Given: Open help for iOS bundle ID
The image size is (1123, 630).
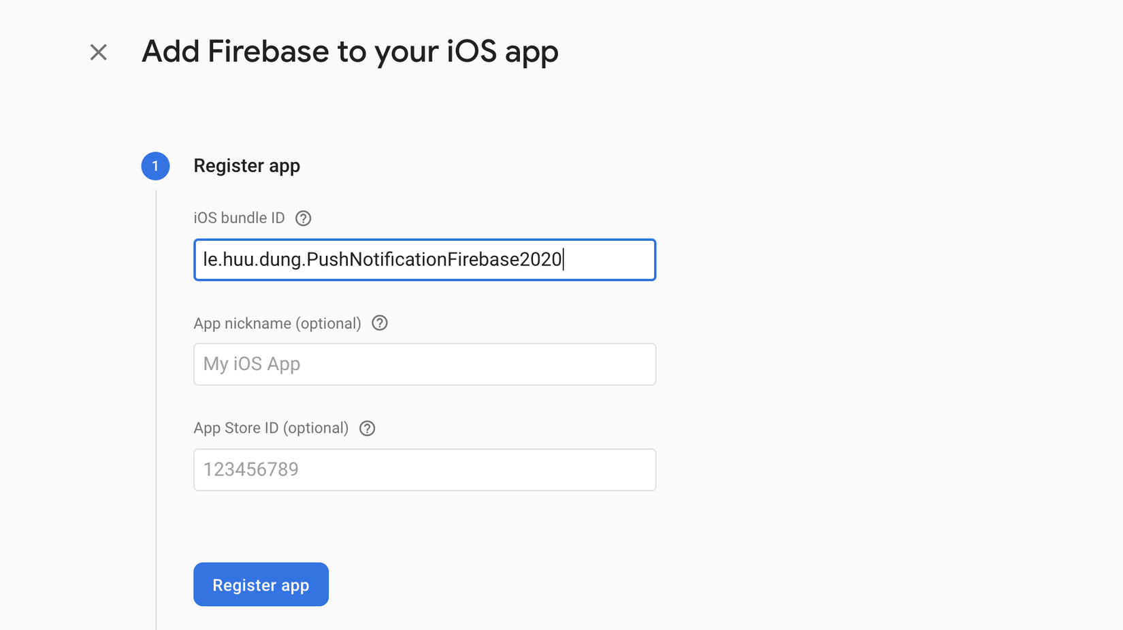Looking at the screenshot, I should pos(303,218).
